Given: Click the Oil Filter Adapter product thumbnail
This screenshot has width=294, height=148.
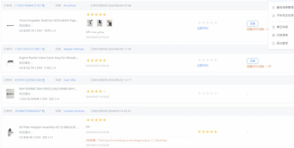Looking at the screenshot, I should 11,132.
